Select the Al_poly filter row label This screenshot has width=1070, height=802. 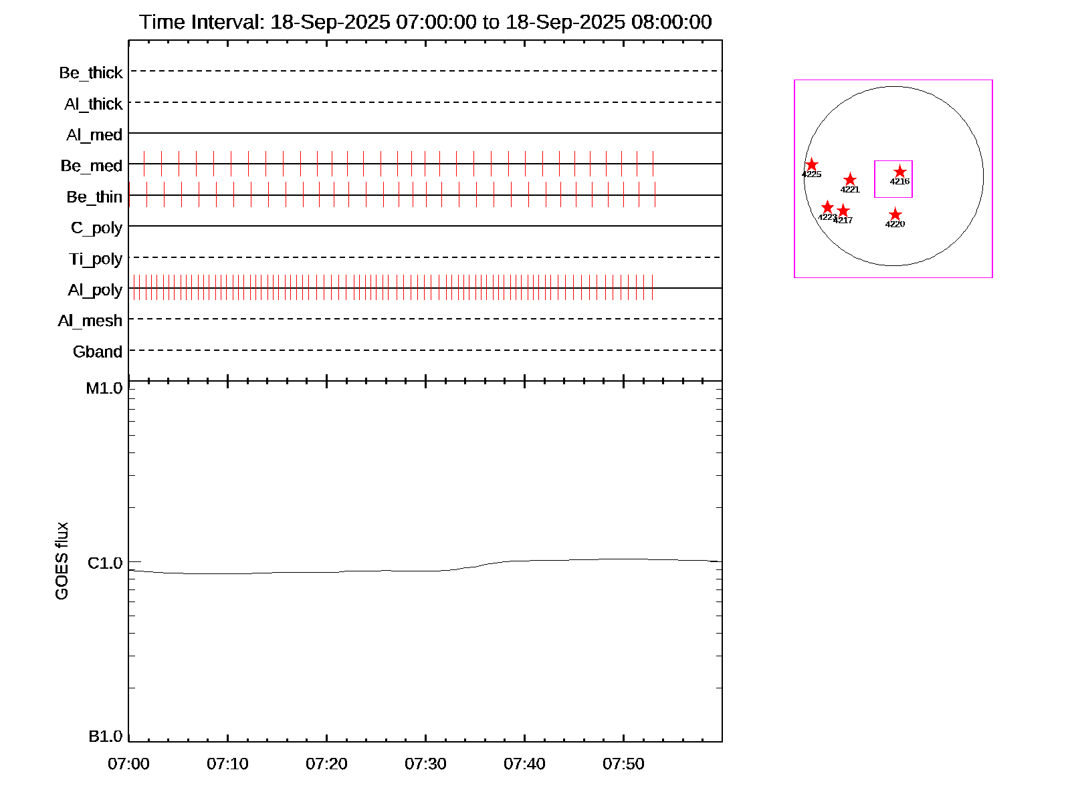coord(95,290)
